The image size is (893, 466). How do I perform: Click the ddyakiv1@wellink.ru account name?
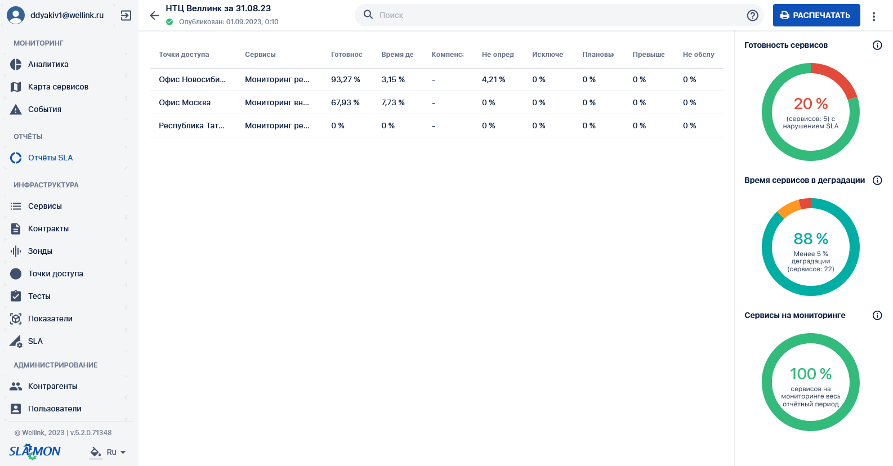(67, 15)
